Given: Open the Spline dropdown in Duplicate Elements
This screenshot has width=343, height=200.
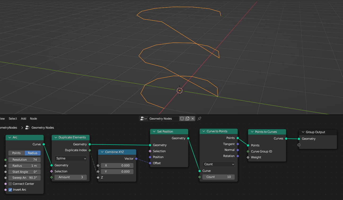Looking at the screenshot, I should coord(71,158).
